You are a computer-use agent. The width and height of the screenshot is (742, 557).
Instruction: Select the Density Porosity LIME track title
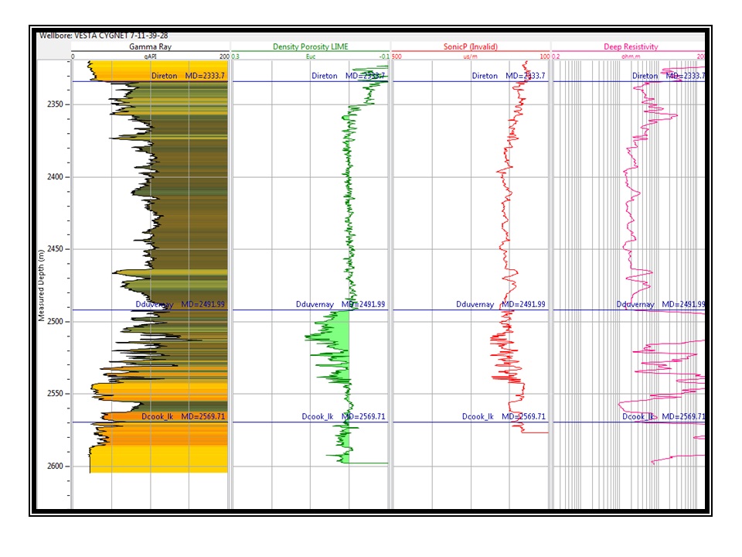pos(310,46)
